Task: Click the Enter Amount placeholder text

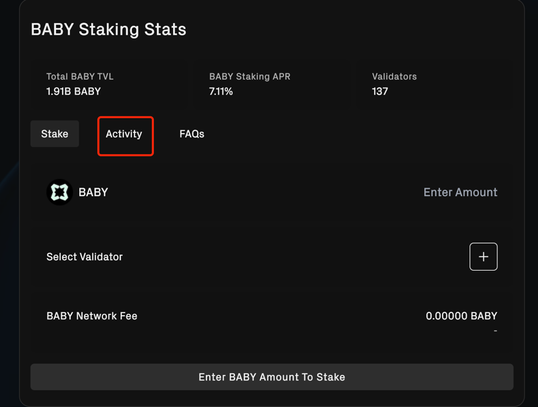Action: pos(460,192)
